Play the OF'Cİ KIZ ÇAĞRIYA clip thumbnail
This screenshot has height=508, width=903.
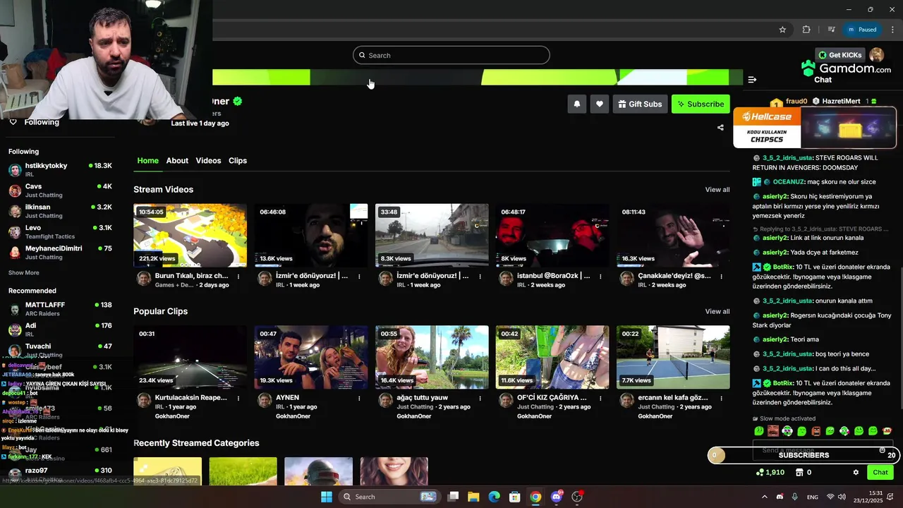click(552, 357)
